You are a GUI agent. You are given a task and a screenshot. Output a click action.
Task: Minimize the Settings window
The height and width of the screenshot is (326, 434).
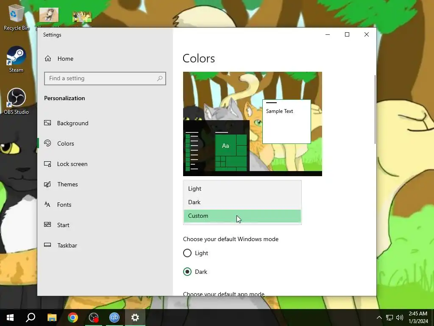328,35
